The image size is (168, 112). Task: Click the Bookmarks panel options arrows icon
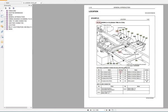tap(29, 5)
